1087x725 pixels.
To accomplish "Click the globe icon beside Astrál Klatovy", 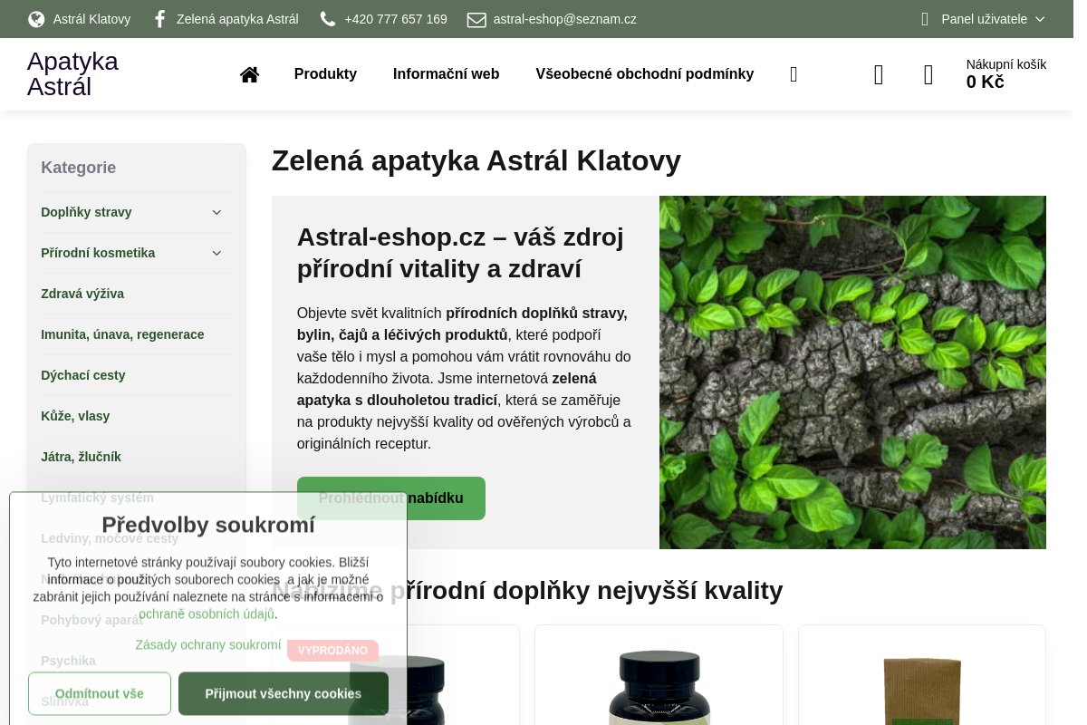I will (36, 19).
